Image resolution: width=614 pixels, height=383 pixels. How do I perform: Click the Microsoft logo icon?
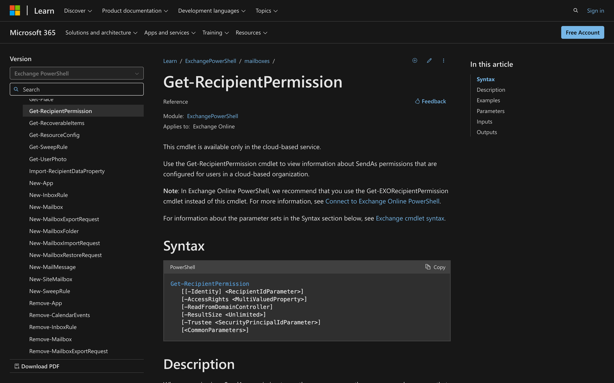(15, 10)
